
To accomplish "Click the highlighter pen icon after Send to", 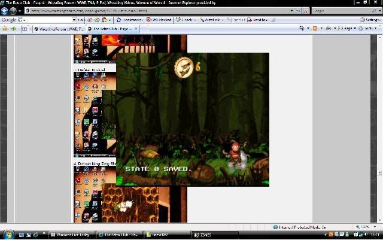I will [273, 20].
